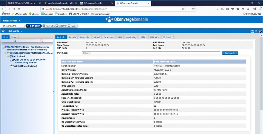Open the Utilities tab

[143, 37]
